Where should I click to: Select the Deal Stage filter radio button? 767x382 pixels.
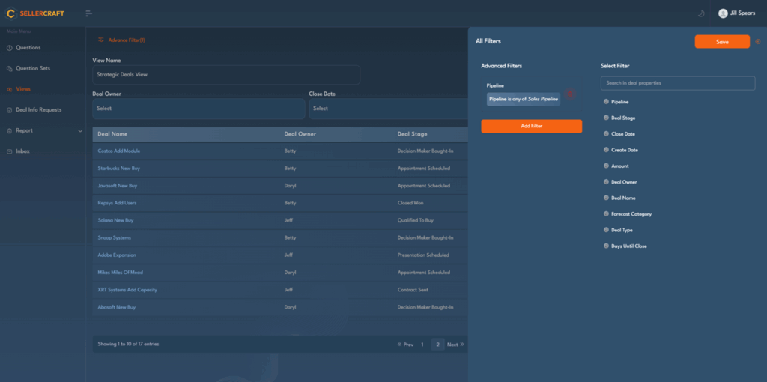(606, 118)
